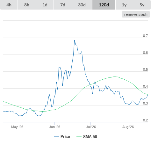Switch to the 8h time range
This screenshot has height=145, width=151.
point(27,5)
